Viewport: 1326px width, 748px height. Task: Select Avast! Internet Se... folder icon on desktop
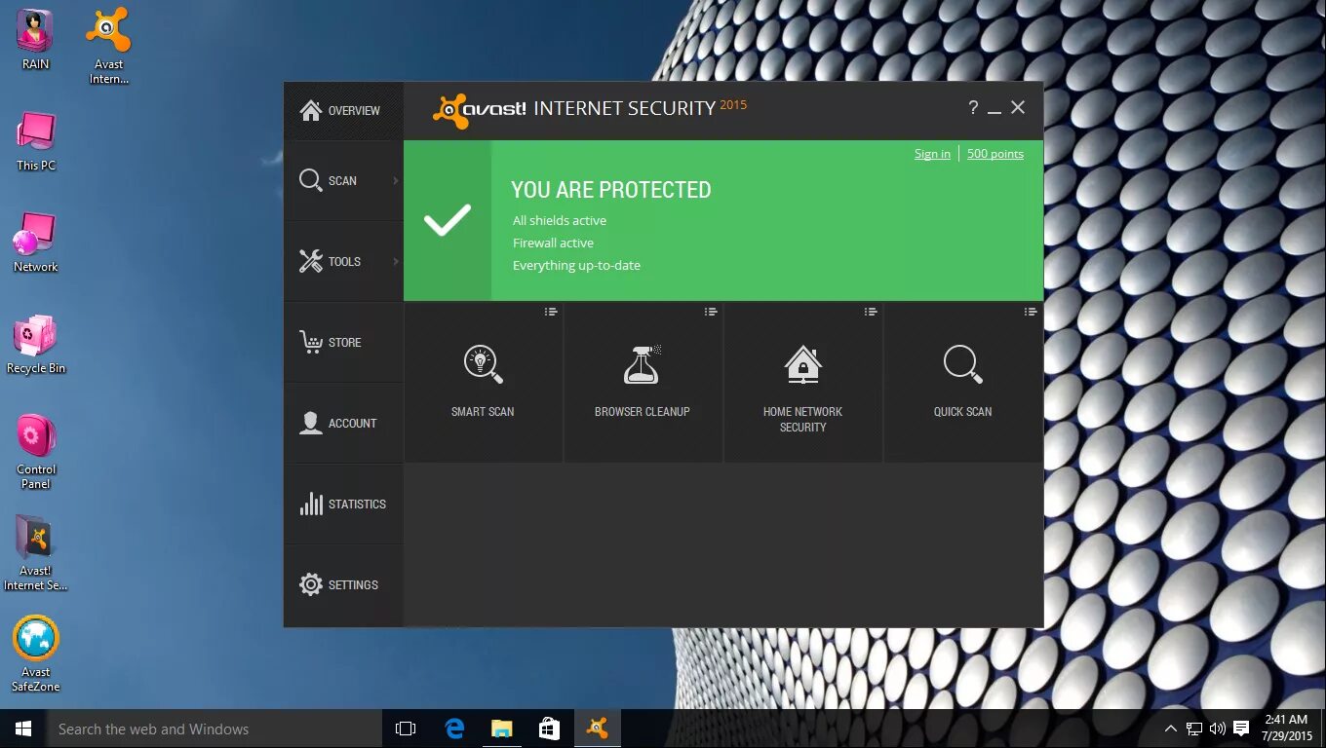[36, 553]
